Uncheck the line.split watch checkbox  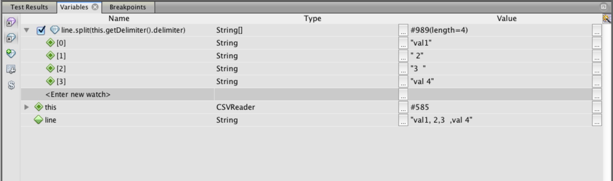click(41, 30)
